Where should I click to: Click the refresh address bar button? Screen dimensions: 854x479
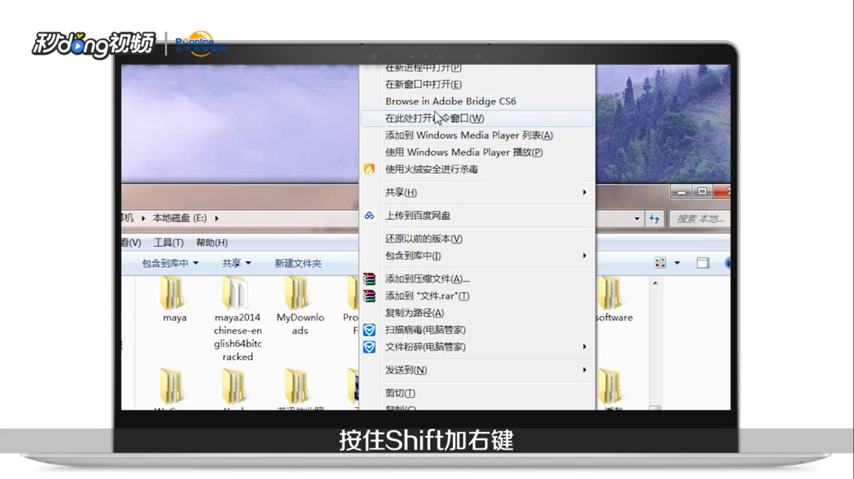point(654,218)
